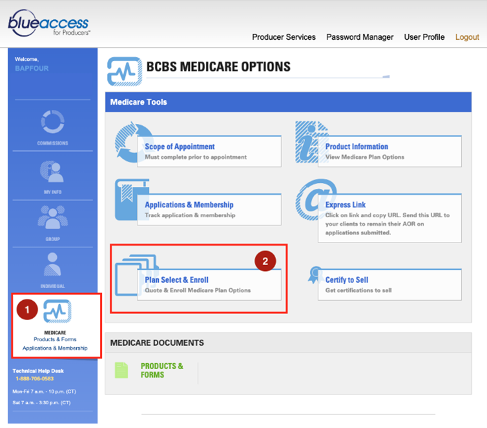Click the Individual person icon
The height and width of the screenshot is (428, 487).
coord(52,264)
